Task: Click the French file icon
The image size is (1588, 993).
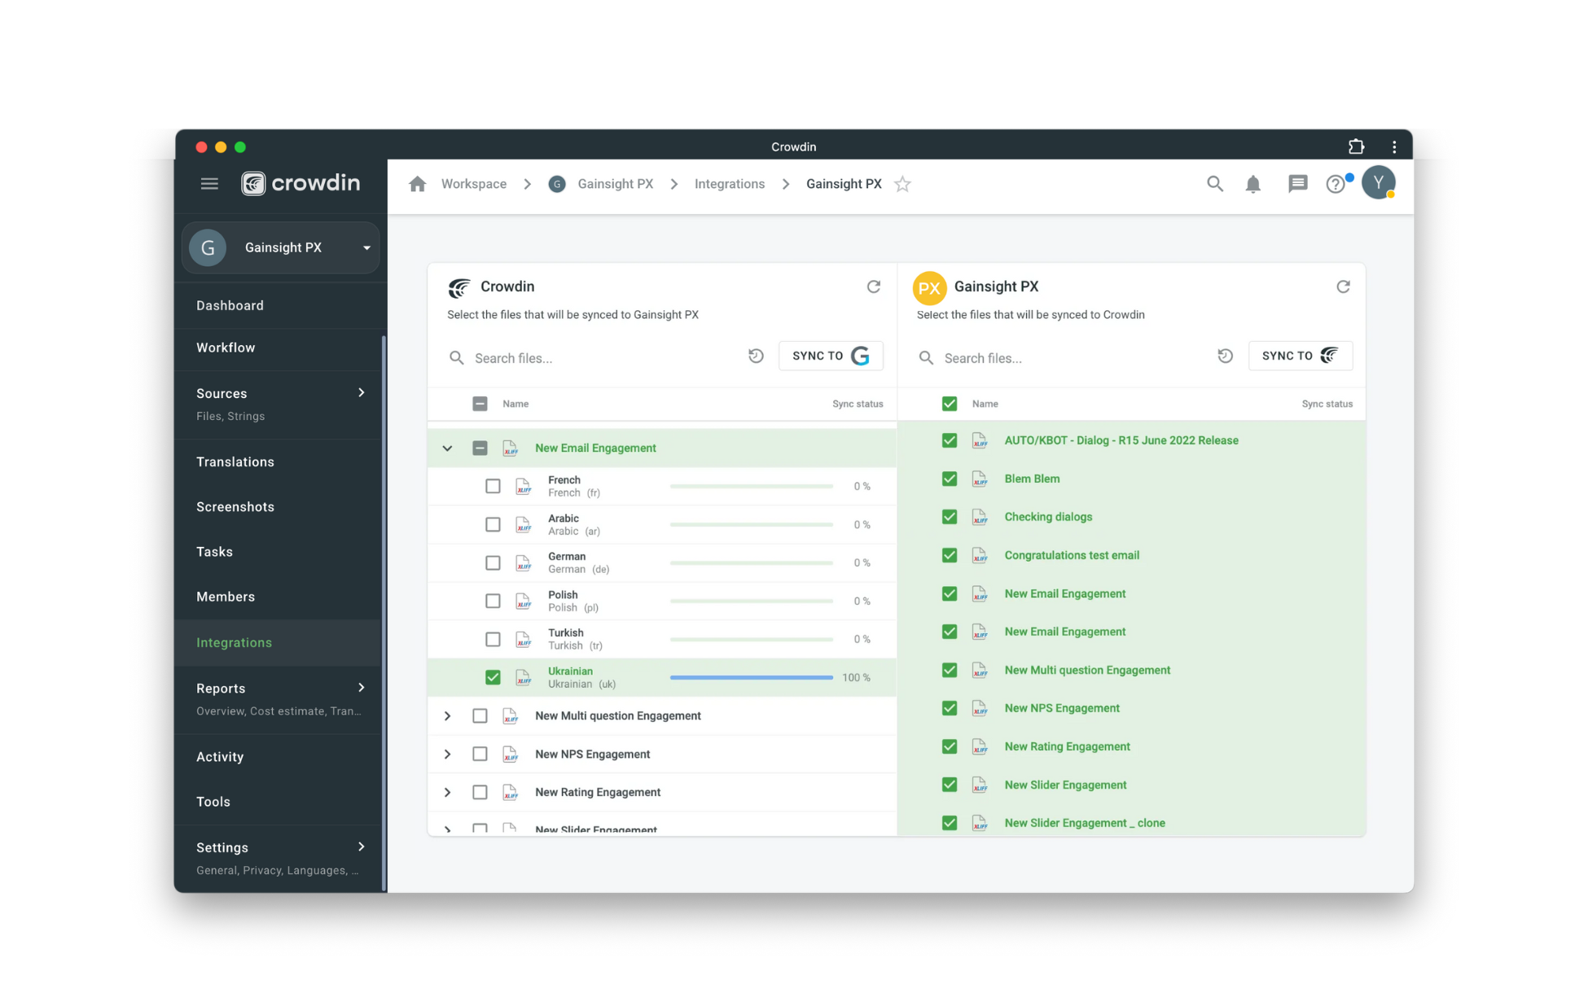Action: (524, 486)
